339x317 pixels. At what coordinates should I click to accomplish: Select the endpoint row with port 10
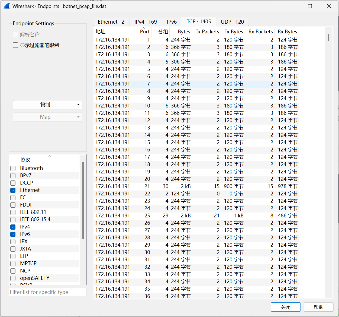tap(196, 106)
